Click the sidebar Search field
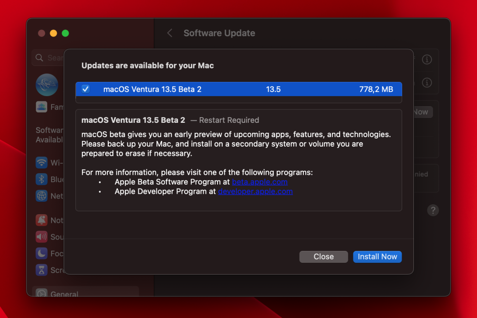The image size is (477, 318). (x=48, y=58)
